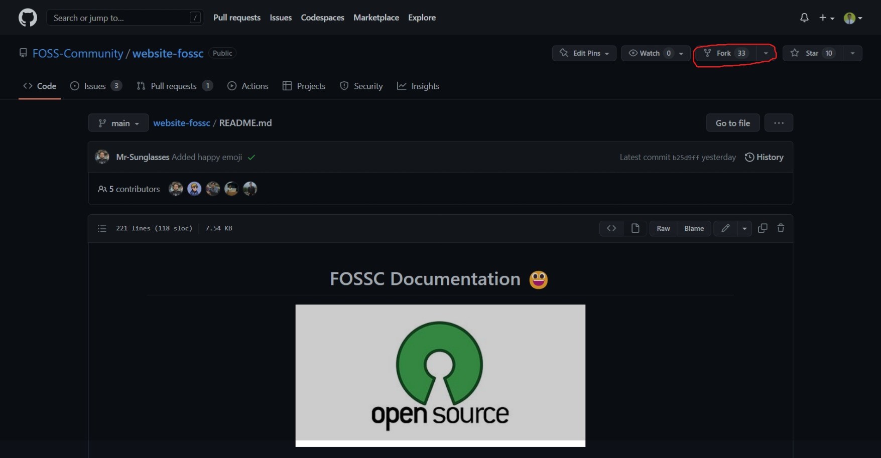Viewport: 881px width, 458px height.
Task: Switch to the Projects tab
Action: (304, 86)
